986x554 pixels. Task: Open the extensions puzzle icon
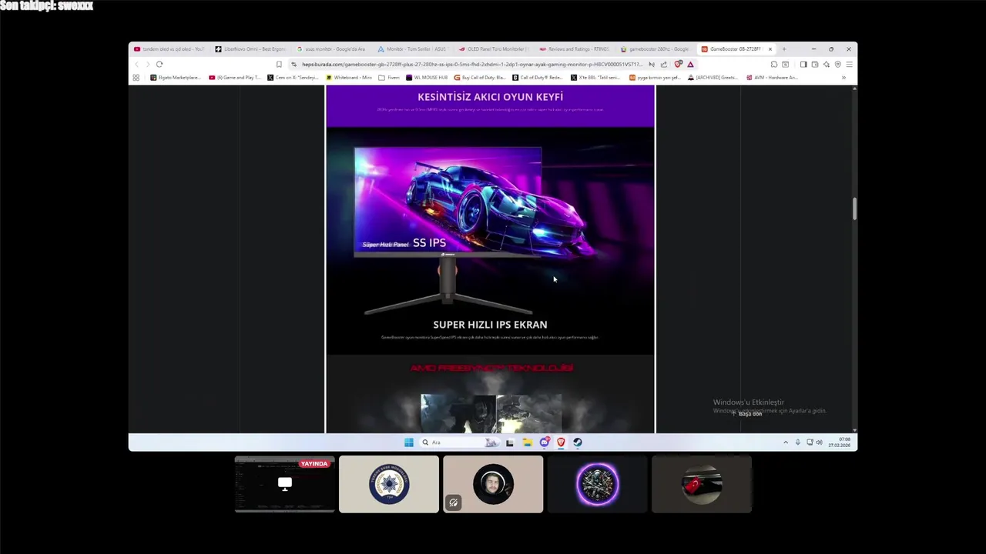(774, 65)
